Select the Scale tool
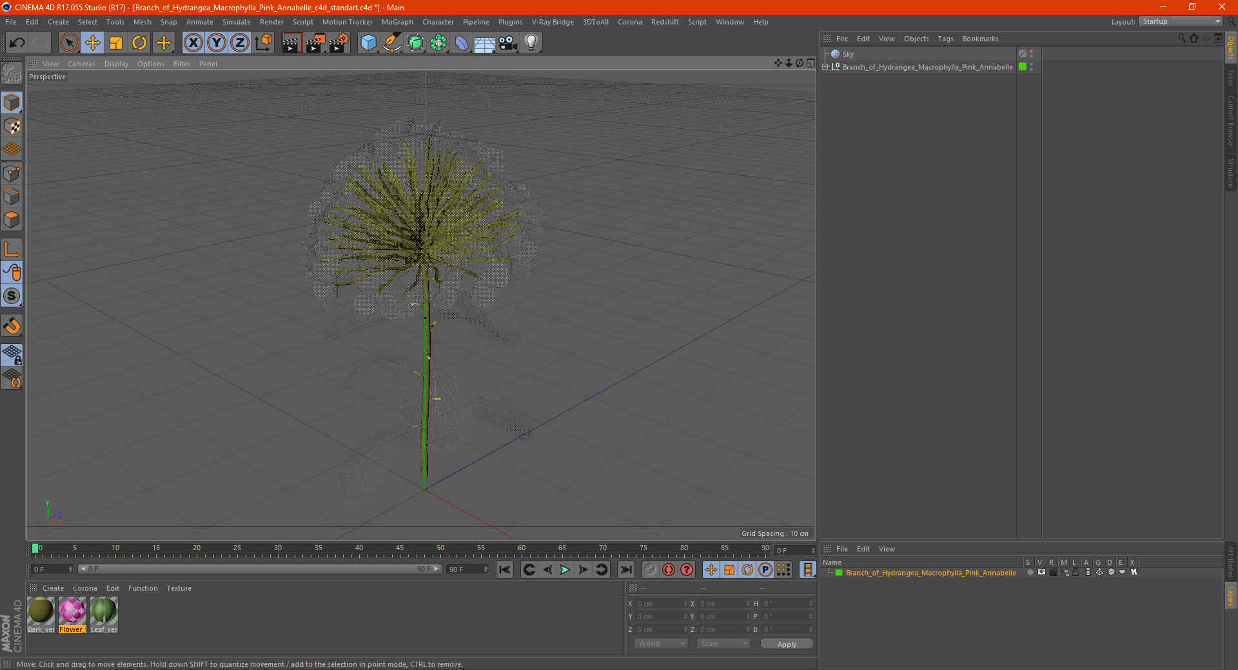The height and width of the screenshot is (670, 1238). 116,43
